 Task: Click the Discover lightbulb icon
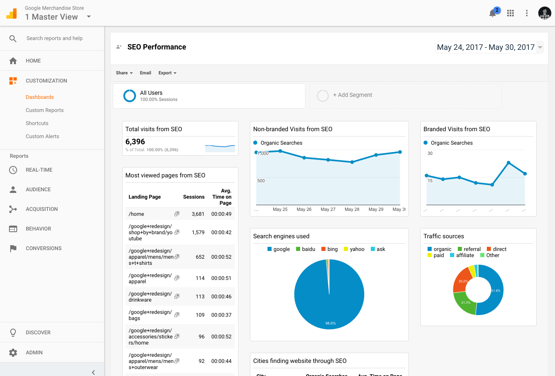13,333
